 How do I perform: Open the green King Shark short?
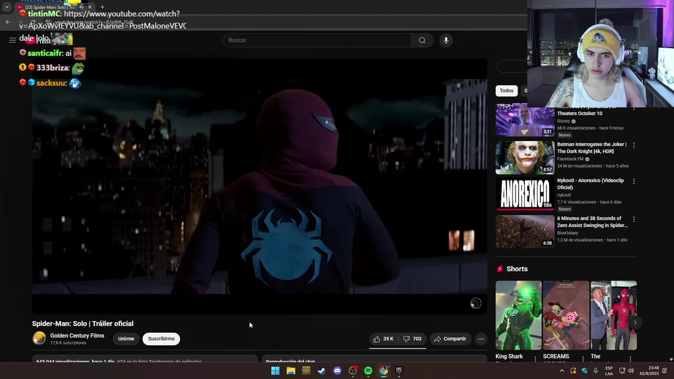click(x=518, y=315)
